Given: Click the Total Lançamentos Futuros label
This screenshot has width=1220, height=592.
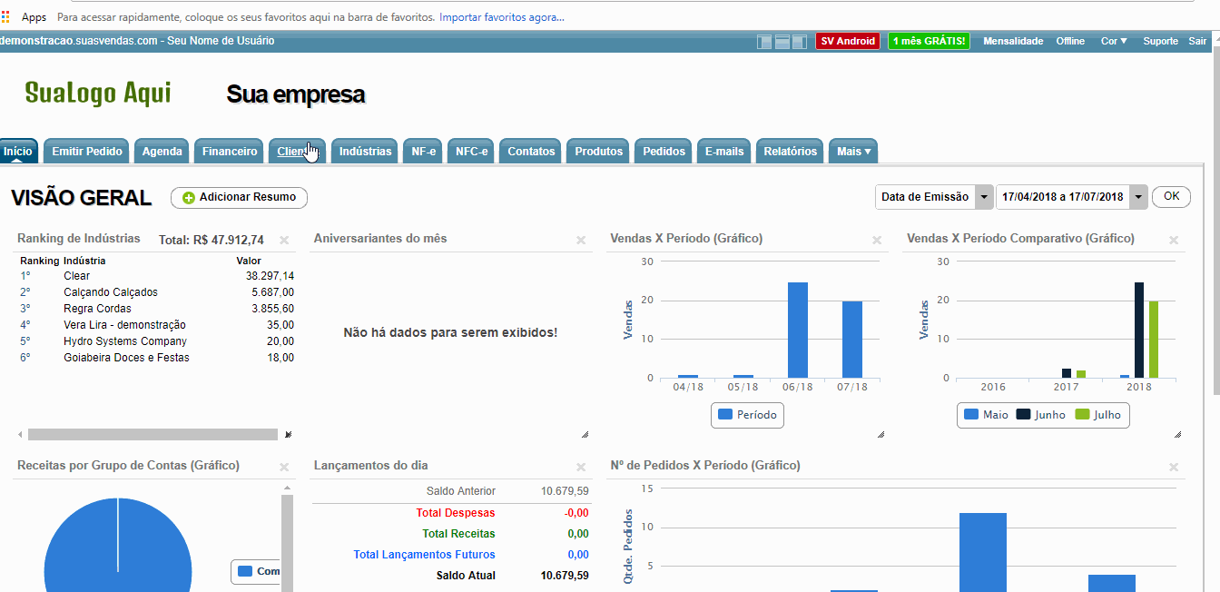Looking at the screenshot, I should (425, 555).
